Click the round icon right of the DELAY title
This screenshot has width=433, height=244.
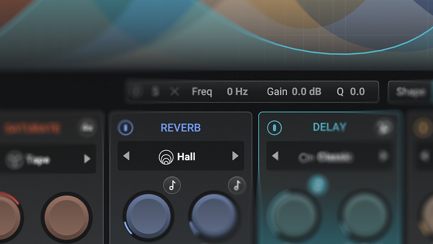(x=384, y=127)
